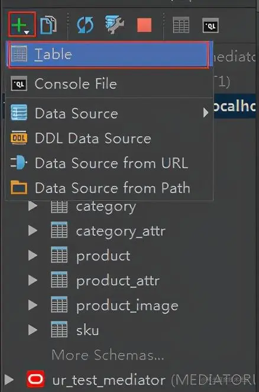
Task: Click the green plus New button
Action: (22, 25)
